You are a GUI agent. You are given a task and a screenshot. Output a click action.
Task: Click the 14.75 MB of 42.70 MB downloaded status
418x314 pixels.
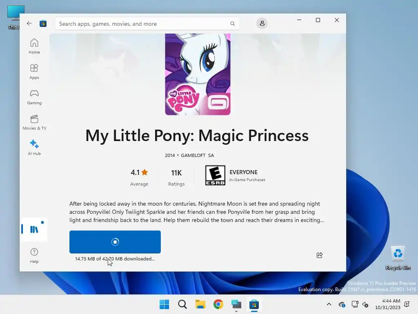pos(115,259)
